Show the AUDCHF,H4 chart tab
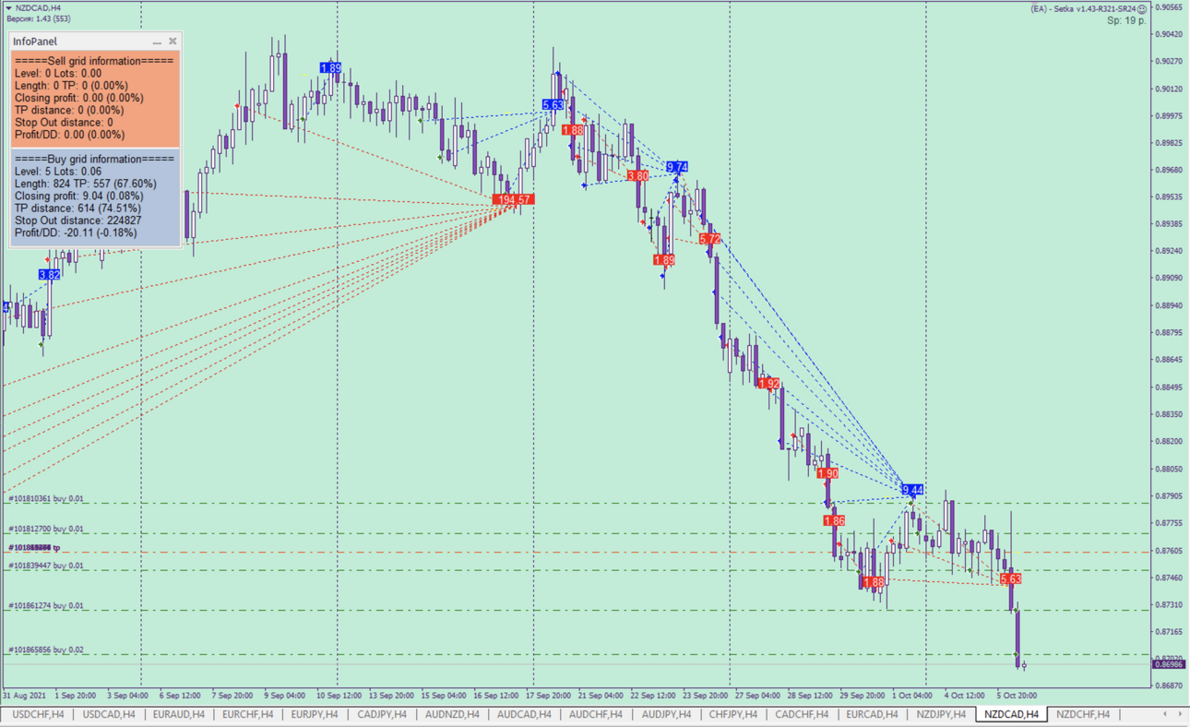Screen dimensions: 1190x727 click(x=595, y=714)
